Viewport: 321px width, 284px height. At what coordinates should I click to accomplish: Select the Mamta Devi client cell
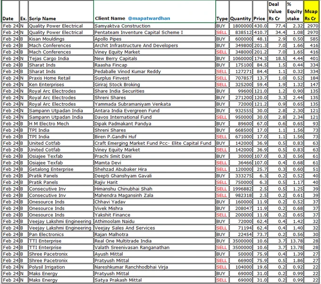pos(154,163)
